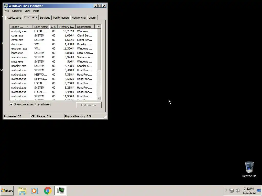
Task: Select csrss.exe using 1,612 K
Action: pyautogui.click(x=53, y=40)
